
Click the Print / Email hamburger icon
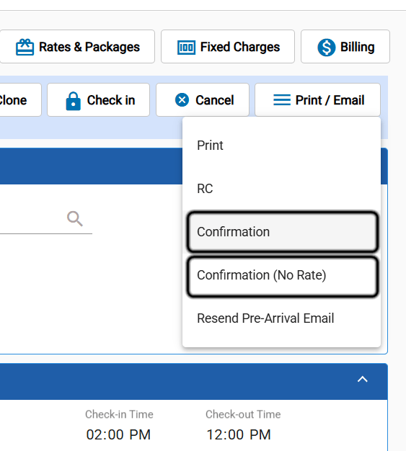tap(282, 100)
